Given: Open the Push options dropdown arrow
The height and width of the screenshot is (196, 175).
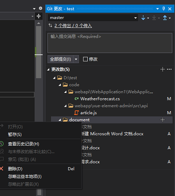Looking at the screenshot, I should point(170,18).
